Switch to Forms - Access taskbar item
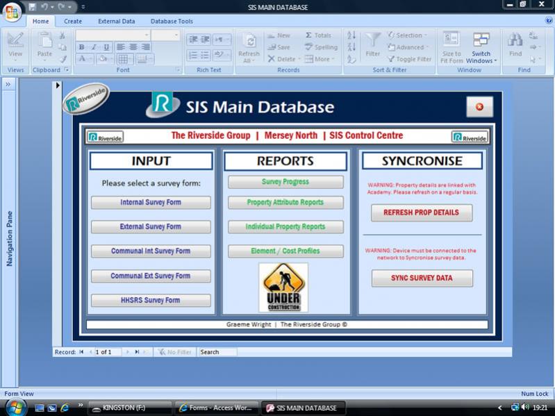The height and width of the screenshot is (416, 555). click(x=217, y=408)
